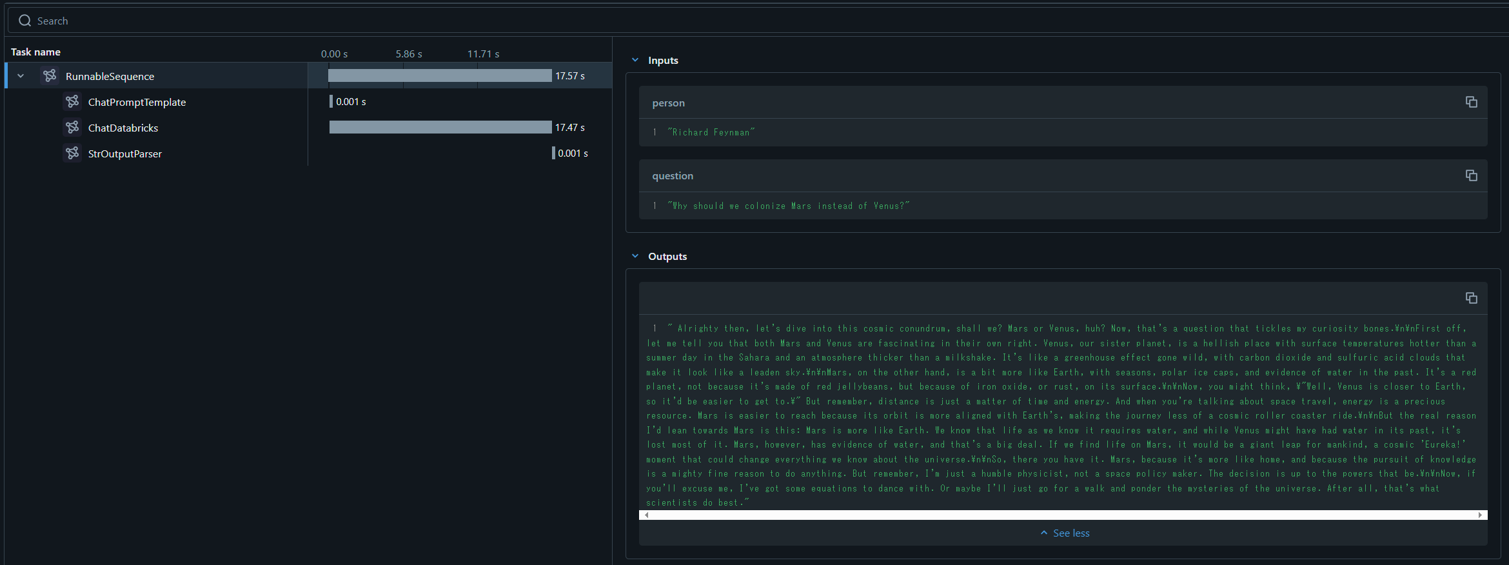Viewport: 1509px width, 565px height.
Task: Click the output horizontal scrollbar track
Action: (1063, 515)
